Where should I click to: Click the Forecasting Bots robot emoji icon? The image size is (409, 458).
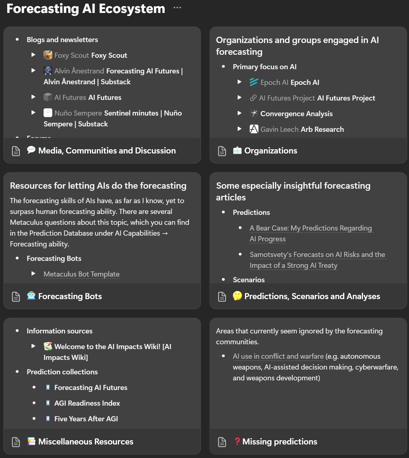31,296
